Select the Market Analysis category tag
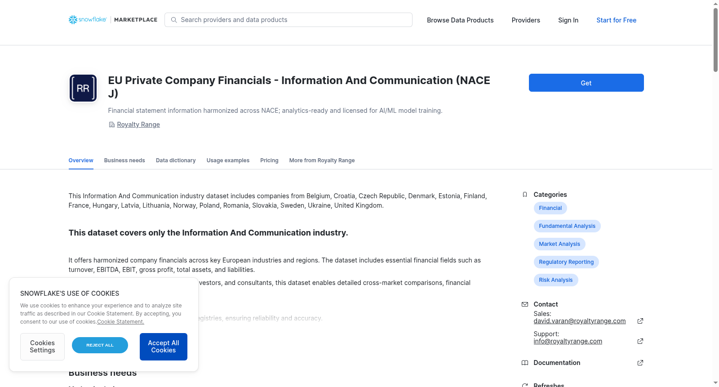This screenshot has height=387, width=719. 559,244
